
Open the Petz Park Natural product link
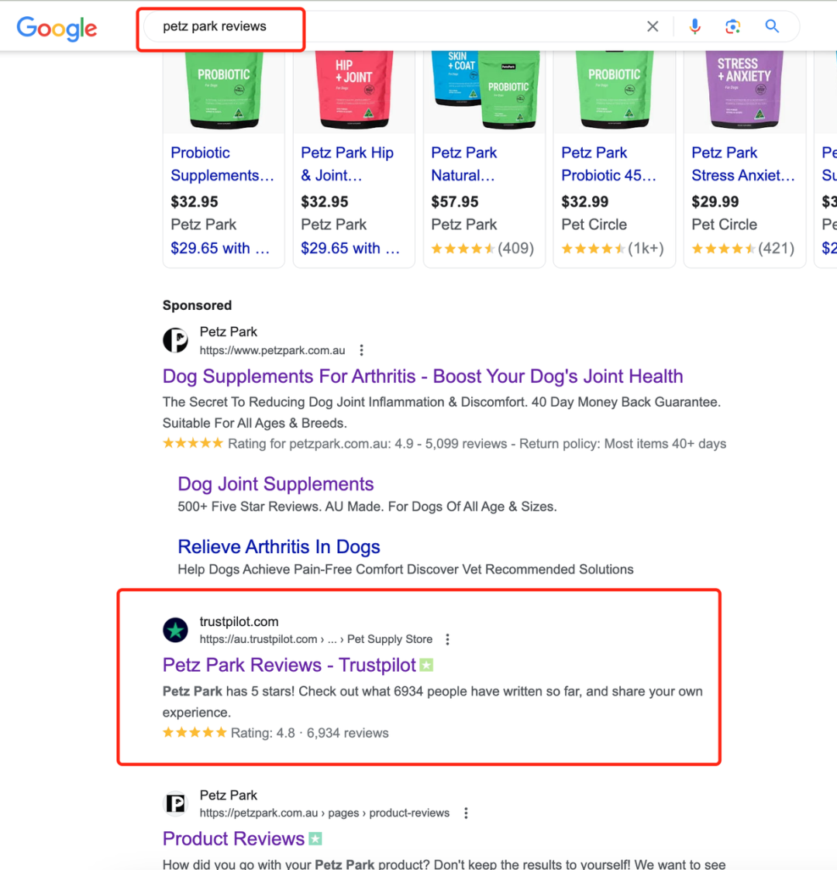464,163
